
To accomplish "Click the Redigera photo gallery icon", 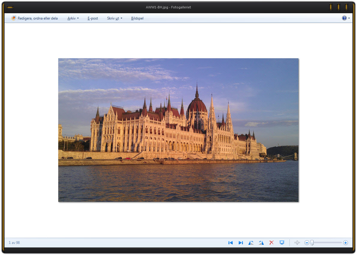I will (14, 18).
